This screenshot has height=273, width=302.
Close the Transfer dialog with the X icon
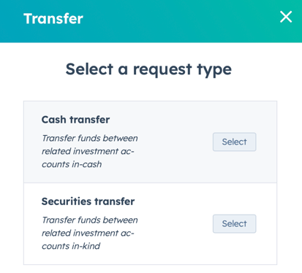click(x=286, y=17)
